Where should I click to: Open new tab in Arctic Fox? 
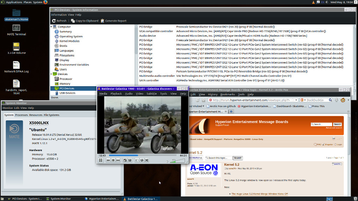pos(231,112)
